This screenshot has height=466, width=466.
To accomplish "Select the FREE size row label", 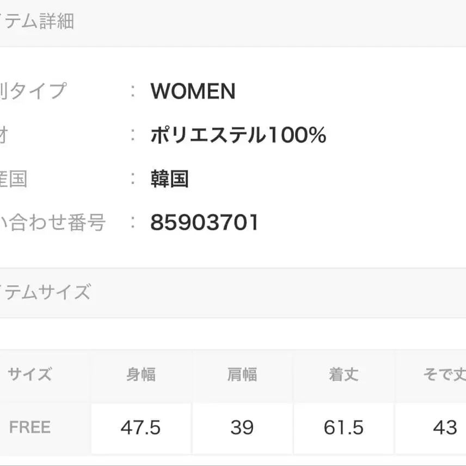I will [30, 427].
